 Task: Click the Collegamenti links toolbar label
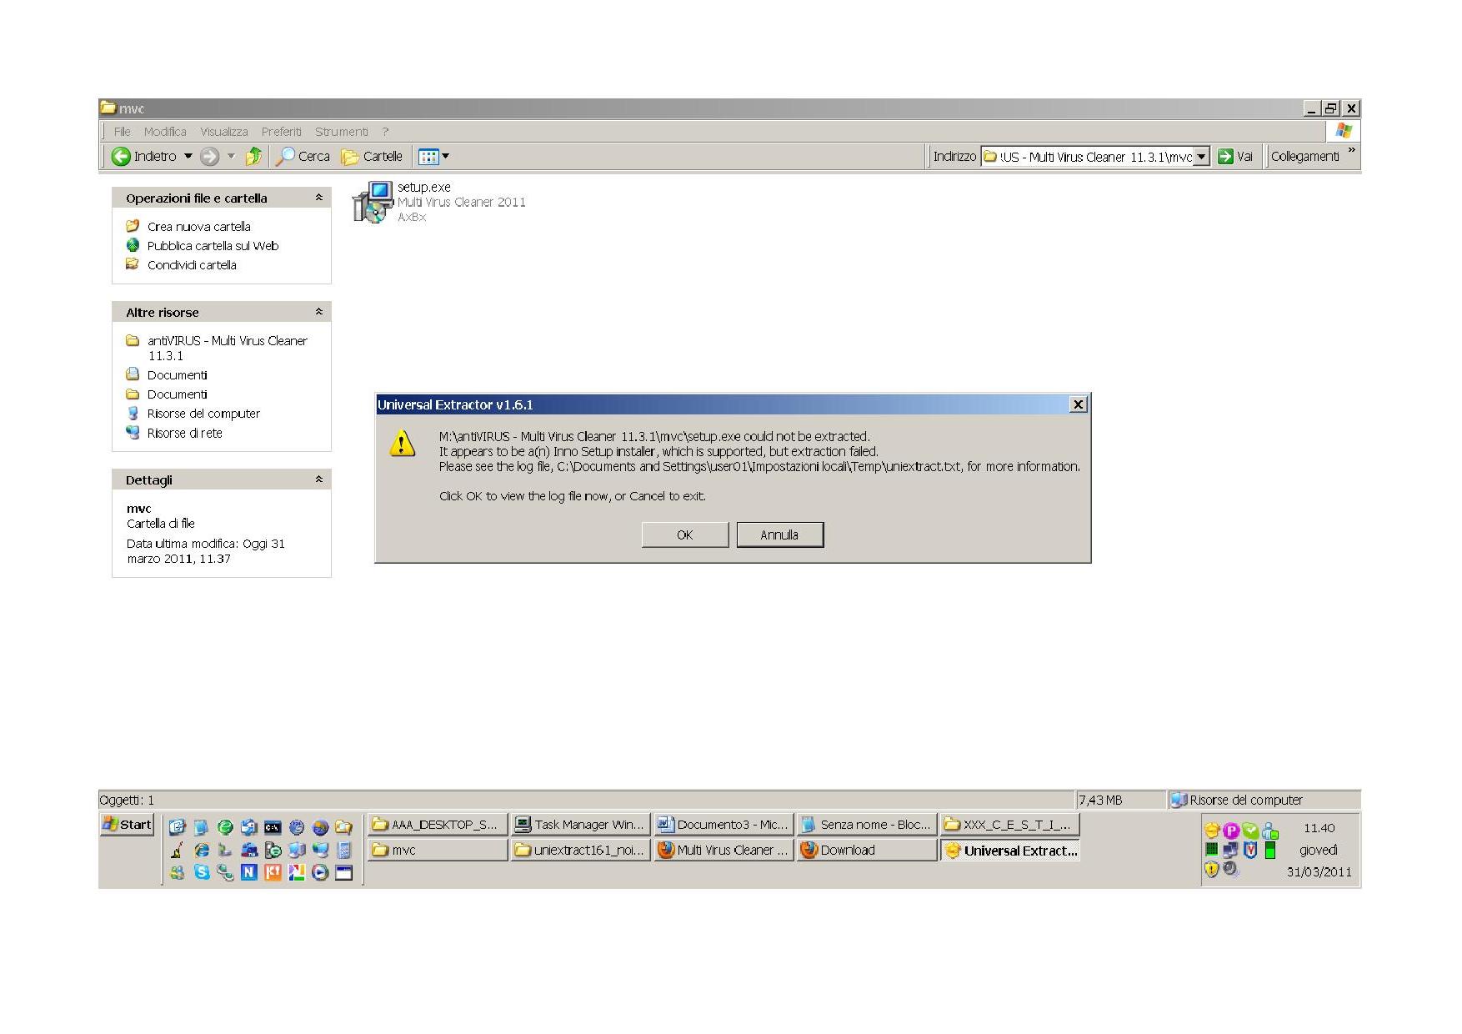1304,156
